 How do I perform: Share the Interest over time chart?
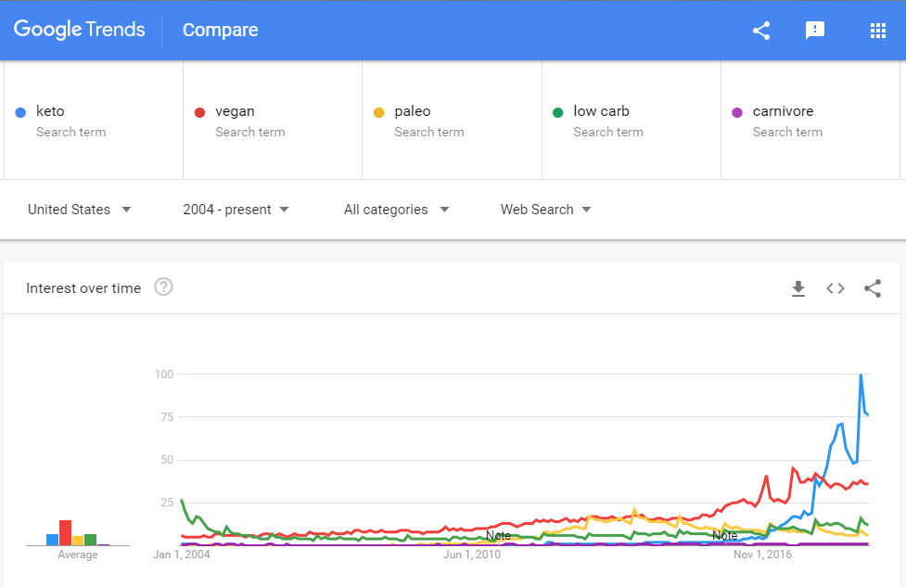click(873, 288)
